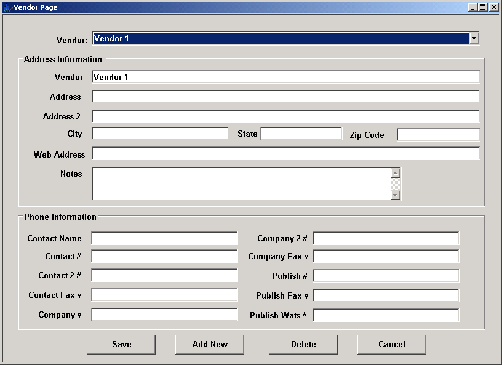Click the Delete button
This screenshot has height=365, width=502.
coord(303,345)
